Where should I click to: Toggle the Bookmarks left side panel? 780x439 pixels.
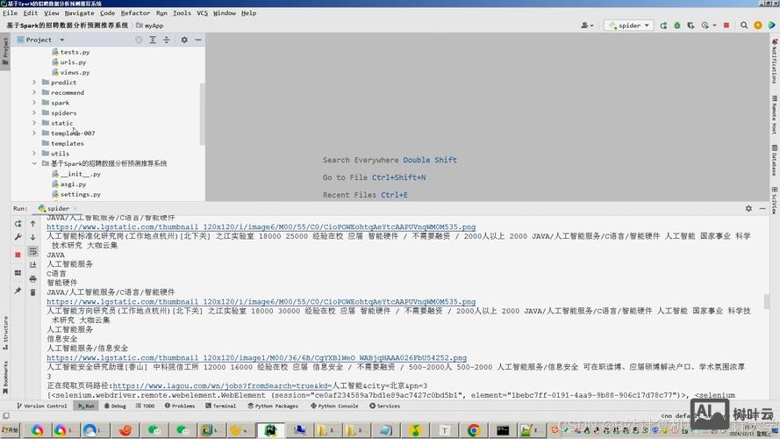click(x=5, y=378)
